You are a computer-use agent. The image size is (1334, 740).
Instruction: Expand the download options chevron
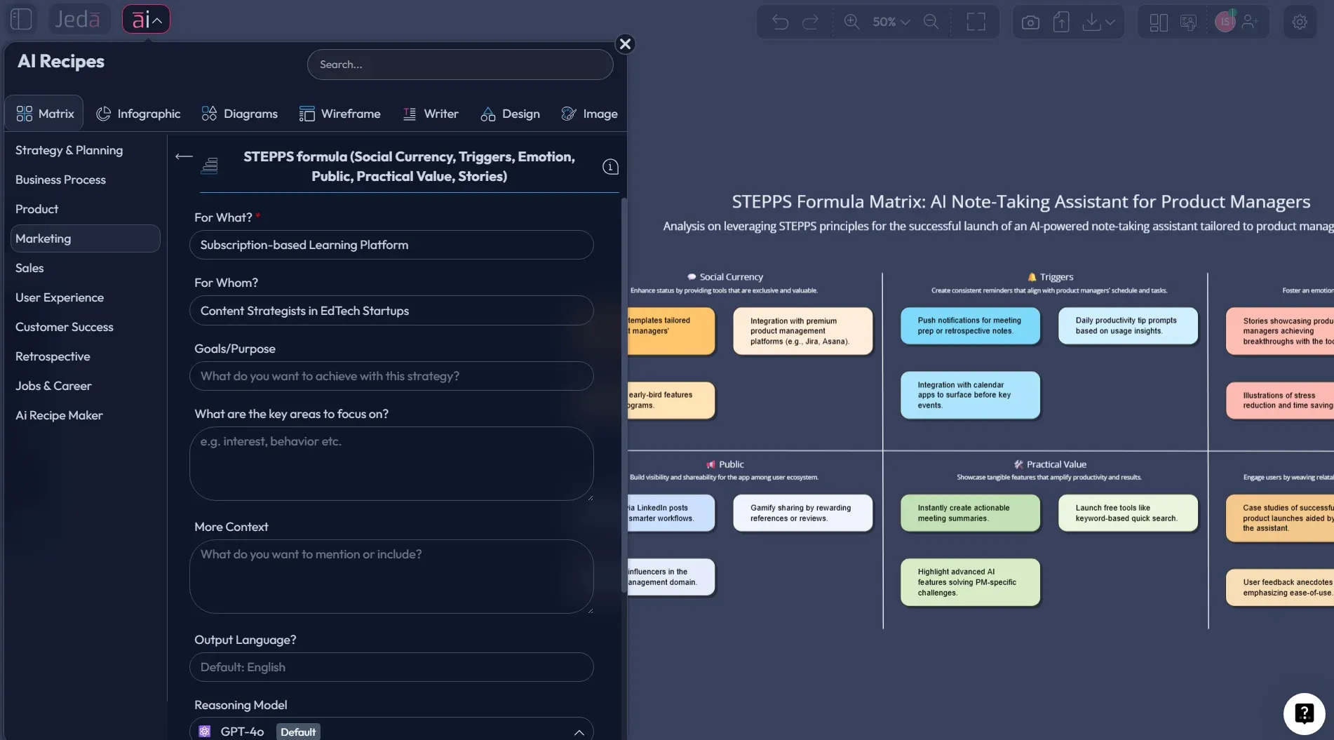[x=1109, y=22]
